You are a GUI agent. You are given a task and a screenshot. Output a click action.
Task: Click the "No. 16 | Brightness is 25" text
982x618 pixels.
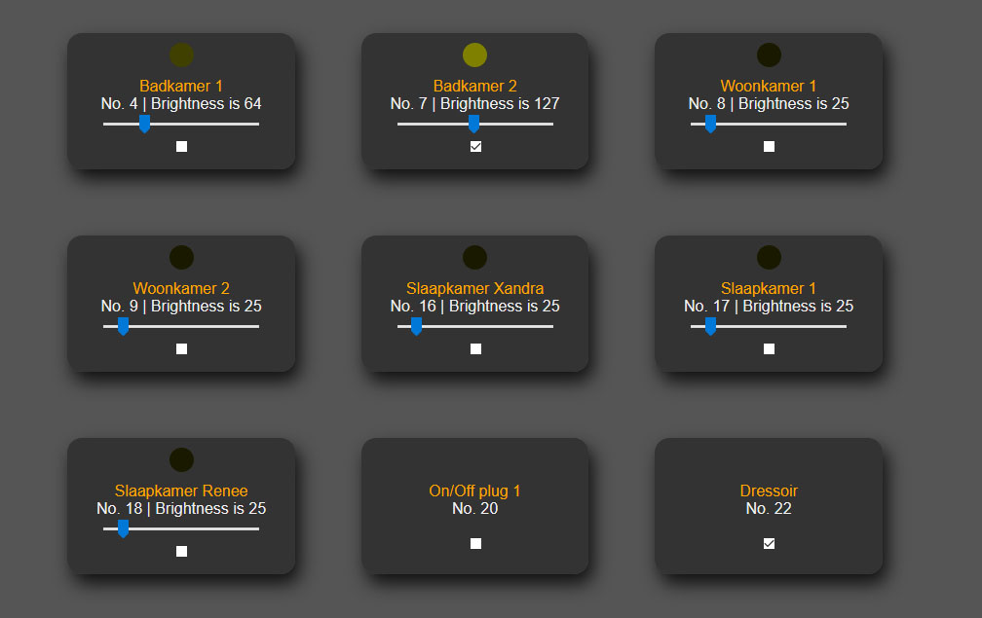point(474,306)
